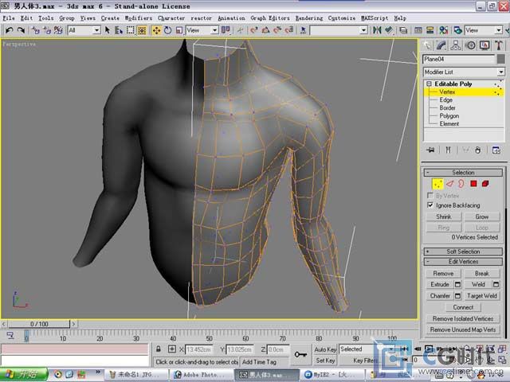The height and width of the screenshot is (382, 510).
Task: Expand the Soft Selection rollout
Action: pyautogui.click(x=464, y=251)
